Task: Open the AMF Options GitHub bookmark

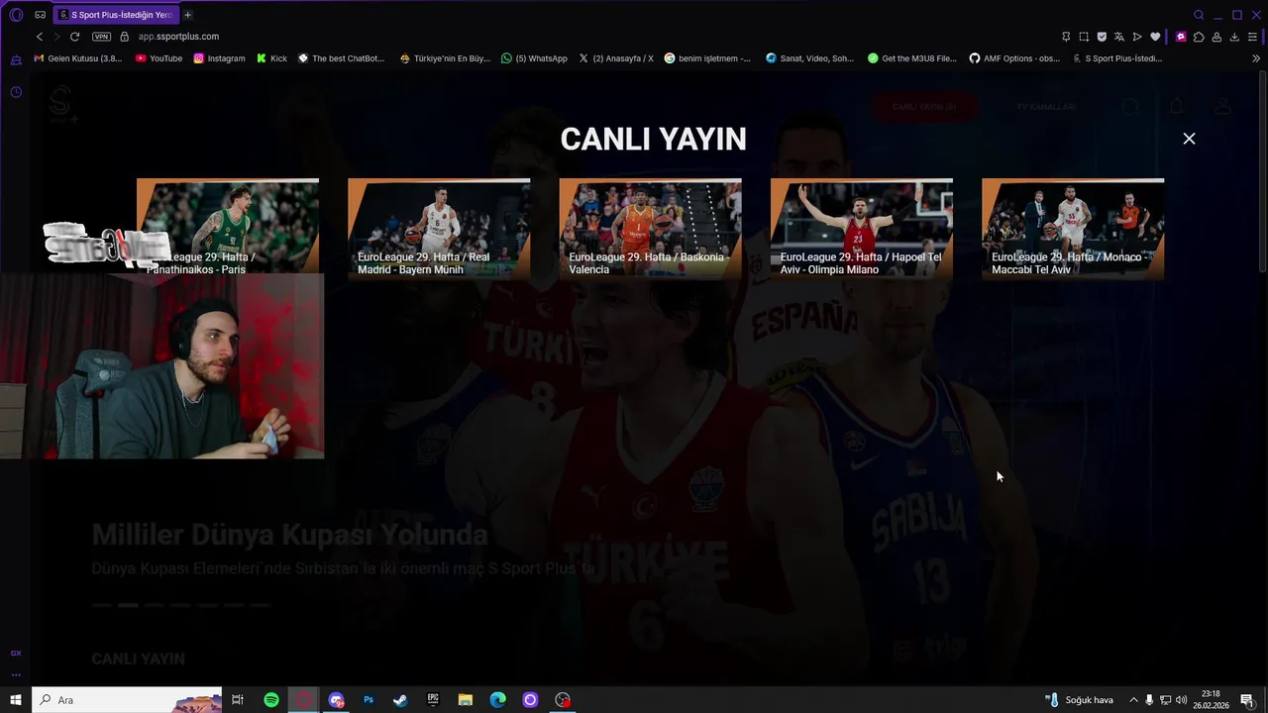Action: (x=1014, y=58)
